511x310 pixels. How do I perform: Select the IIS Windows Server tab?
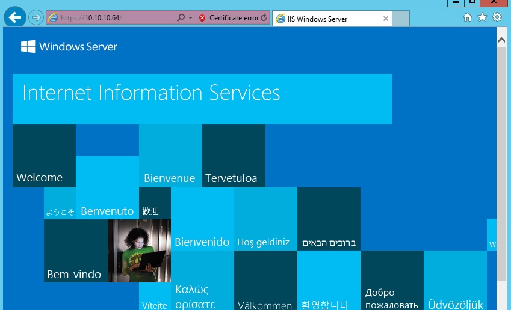coord(332,19)
